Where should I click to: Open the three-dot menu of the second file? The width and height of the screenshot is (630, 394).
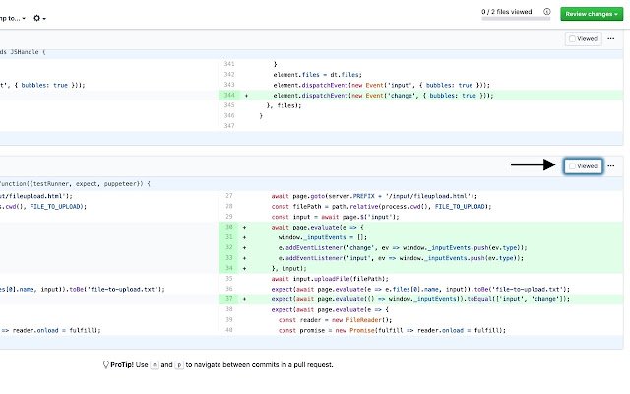pyautogui.click(x=611, y=166)
